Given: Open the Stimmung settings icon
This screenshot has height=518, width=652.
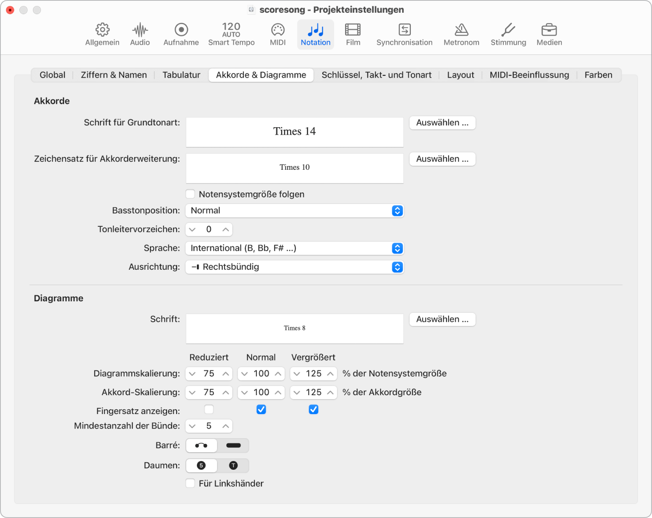Looking at the screenshot, I should [x=508, y=34].
